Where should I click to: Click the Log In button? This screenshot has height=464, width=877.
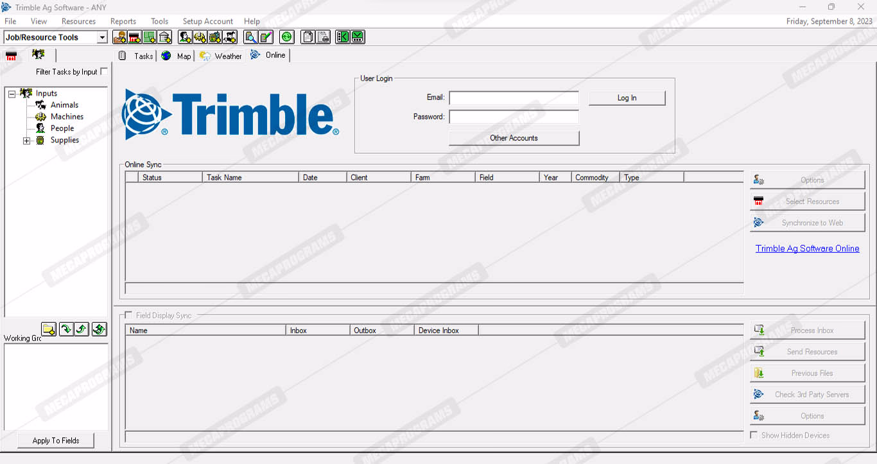coord(627,98)
